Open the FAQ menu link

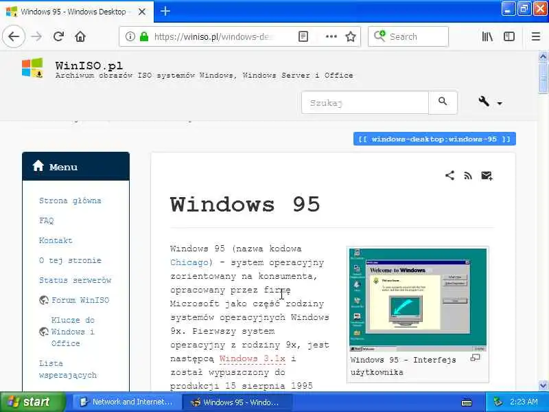pyautogui.click(x=46, y=220)
